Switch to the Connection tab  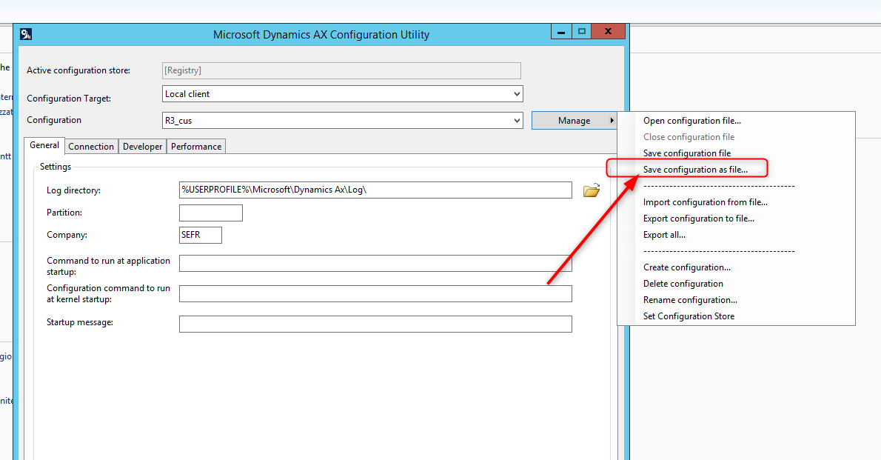(x=91, y=146)
